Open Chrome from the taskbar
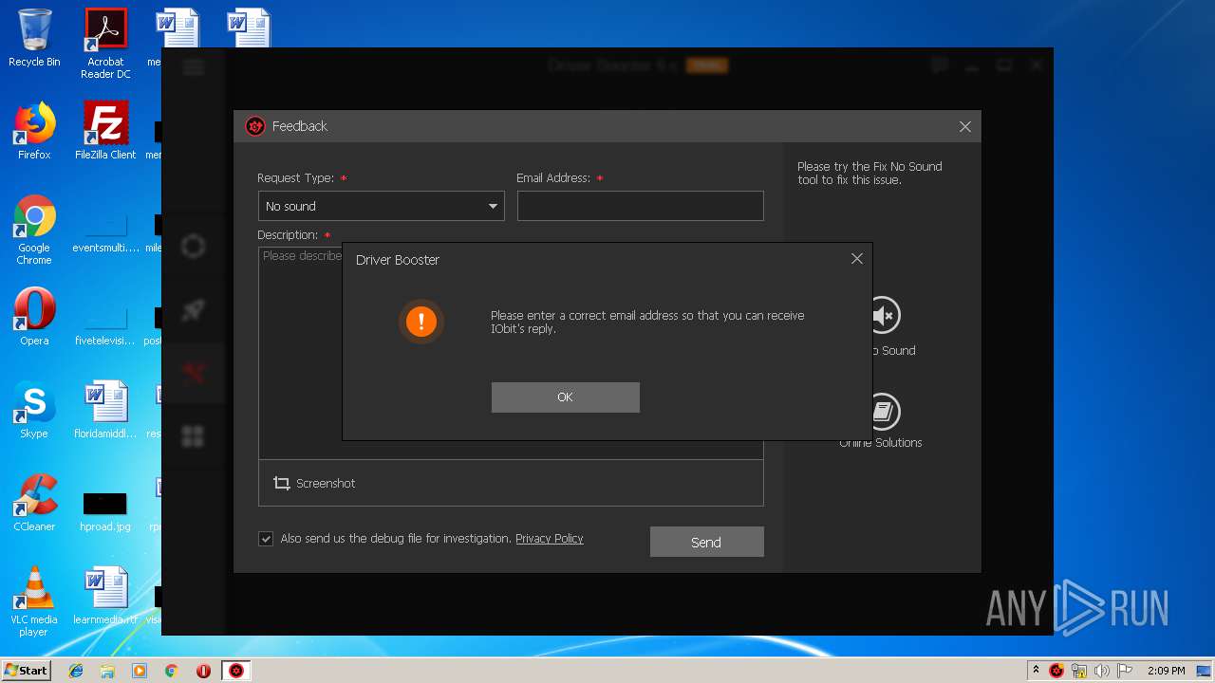Viewport: 1215px width, 683px height. tap(172, 671)
